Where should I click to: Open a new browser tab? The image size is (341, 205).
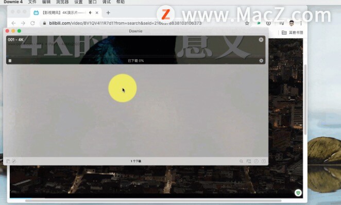coord(108,12)
